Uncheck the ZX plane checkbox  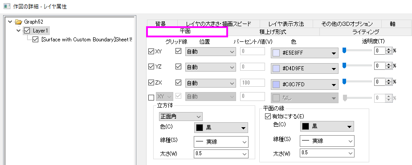(151, 83)
